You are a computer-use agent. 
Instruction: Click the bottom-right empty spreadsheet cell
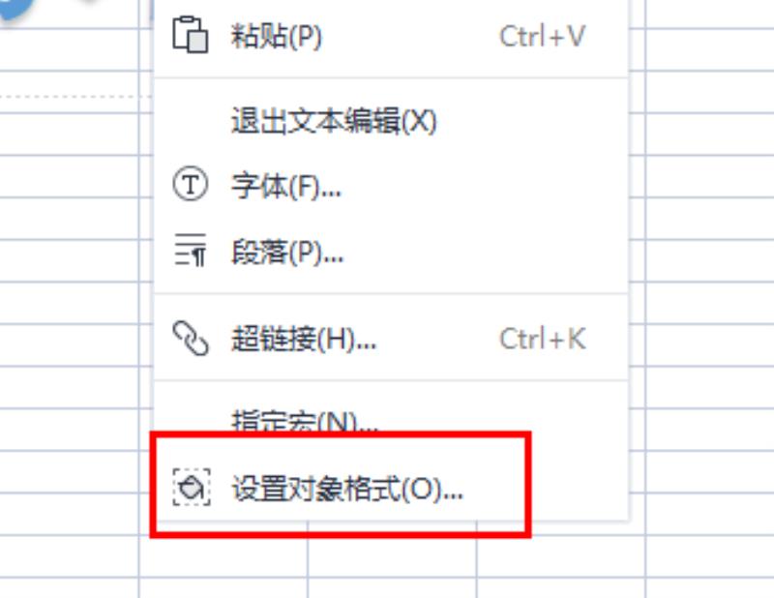click(x=709, y=587)
